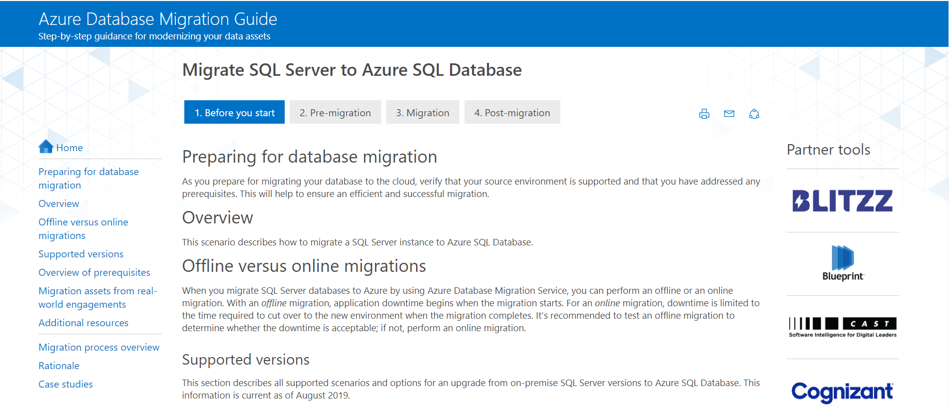Click the printer icon to print page

pos(704,114)
